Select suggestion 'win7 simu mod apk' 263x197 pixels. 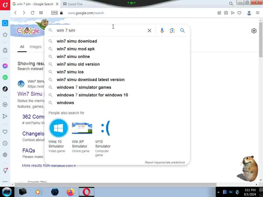(x=117, y=49)
